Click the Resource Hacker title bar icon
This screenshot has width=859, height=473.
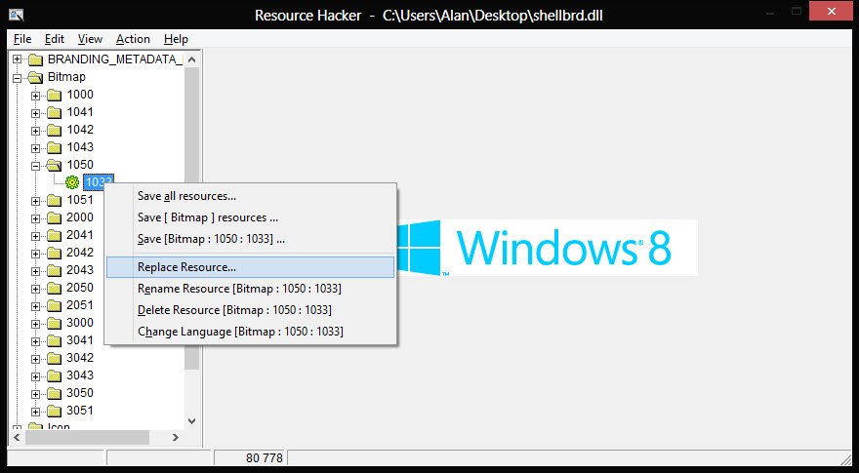(17, 15)
